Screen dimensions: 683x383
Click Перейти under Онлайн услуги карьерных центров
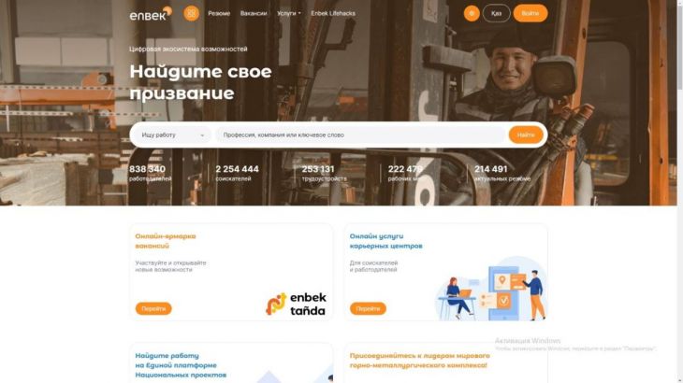tap(368, 308)
